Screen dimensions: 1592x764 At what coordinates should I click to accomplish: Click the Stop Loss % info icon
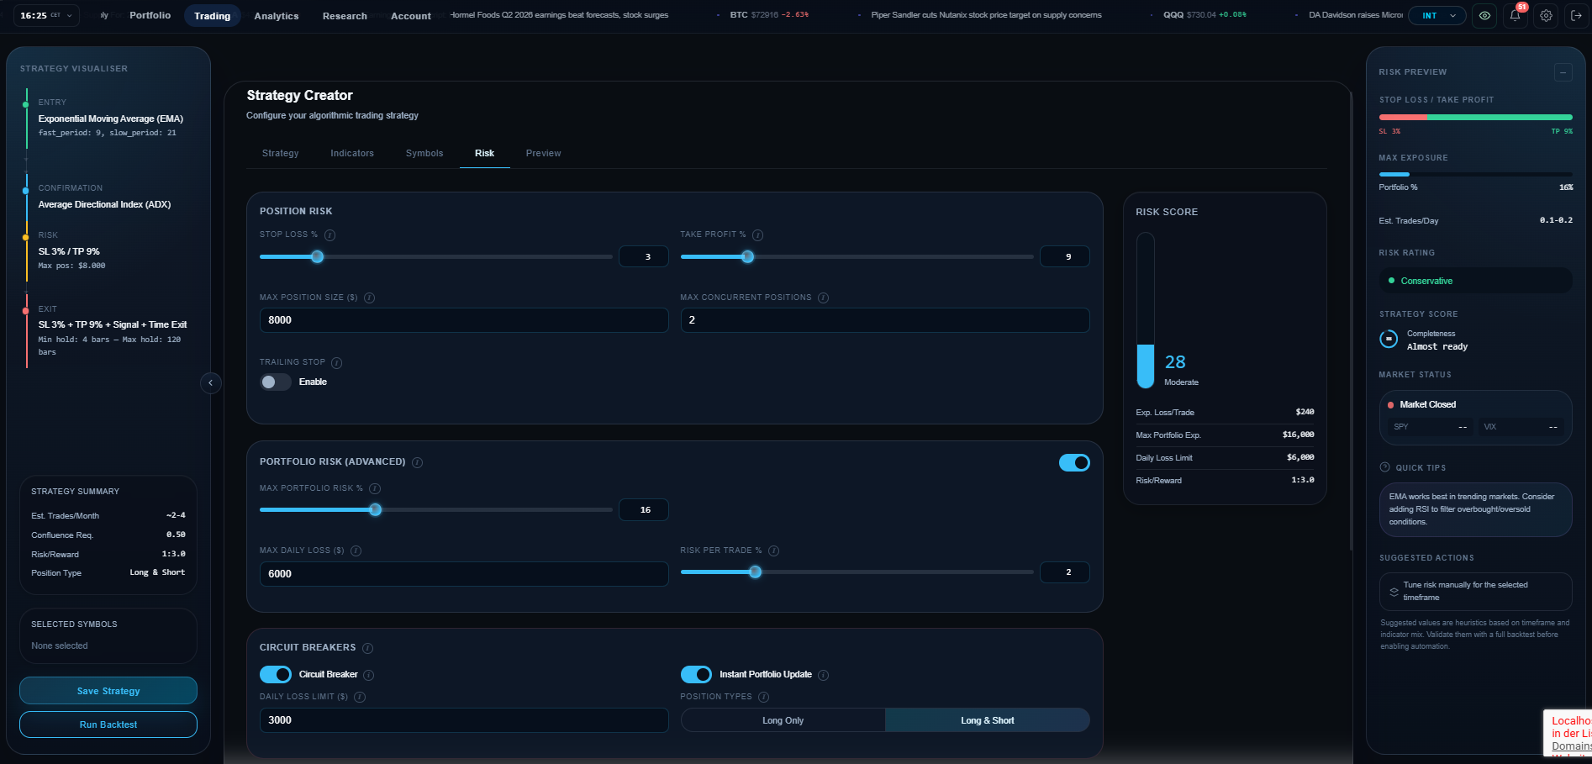330,235
